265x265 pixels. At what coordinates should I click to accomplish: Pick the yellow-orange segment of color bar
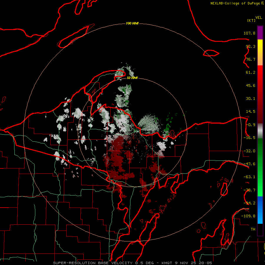(x=260, y=52)
